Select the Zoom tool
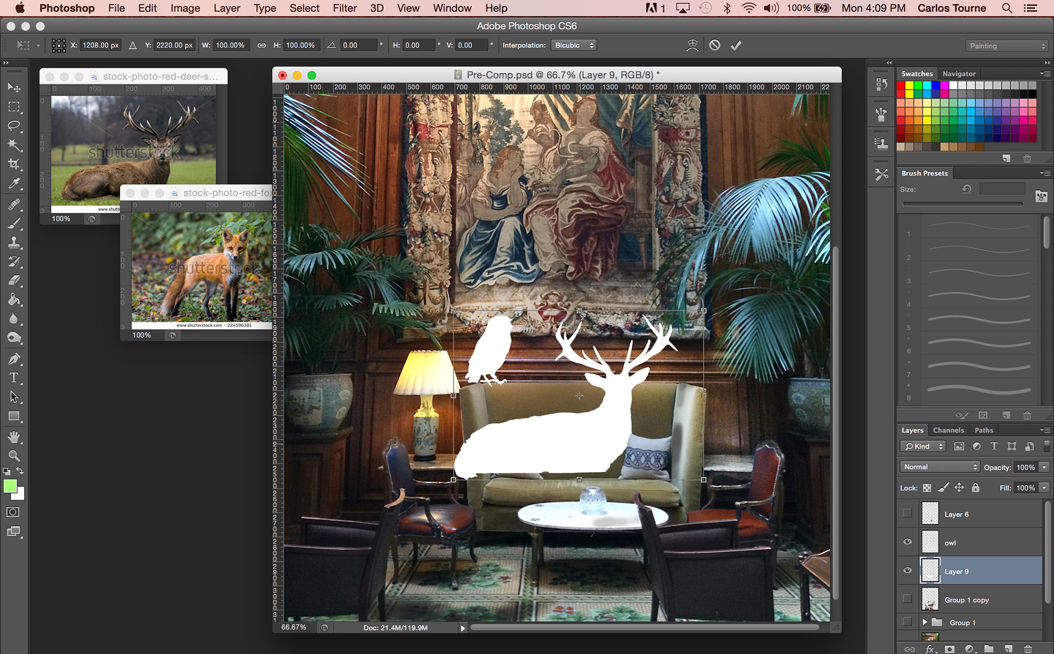 click(14, 456)
